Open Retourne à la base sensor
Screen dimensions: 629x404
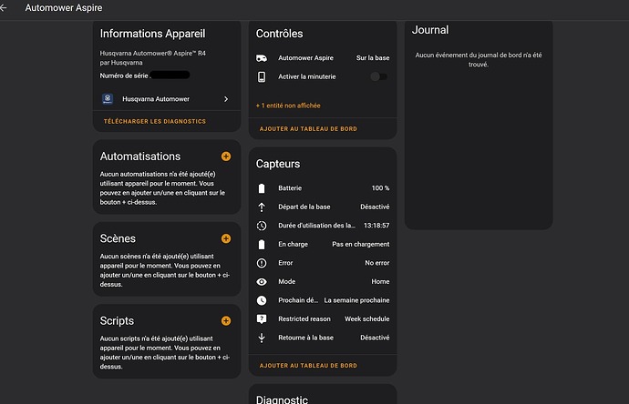[x=323, y=338]
